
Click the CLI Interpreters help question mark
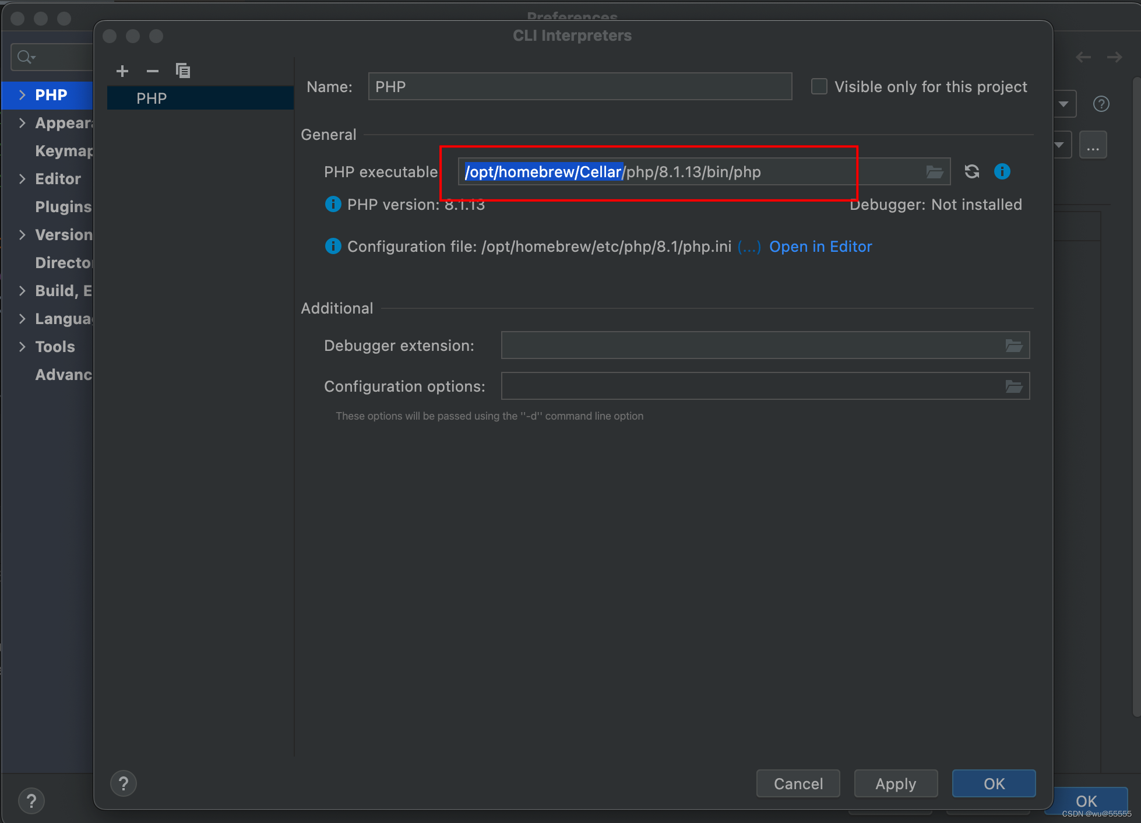[x=124, y=784]
